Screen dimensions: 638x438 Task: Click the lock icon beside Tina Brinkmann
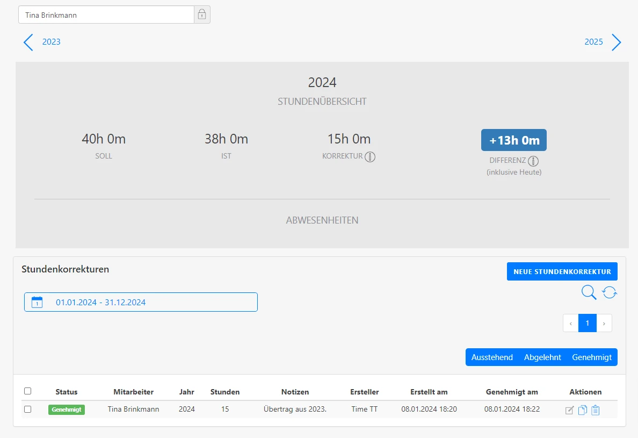202,14
